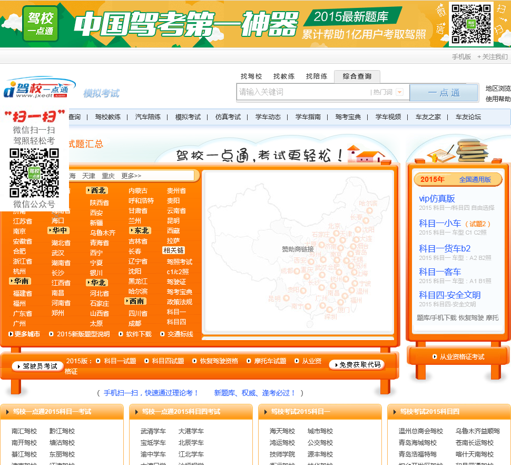Screen dimensions: 511x465
Task: Open the 地区浏览 link
Action: click(x=498, y=89)
